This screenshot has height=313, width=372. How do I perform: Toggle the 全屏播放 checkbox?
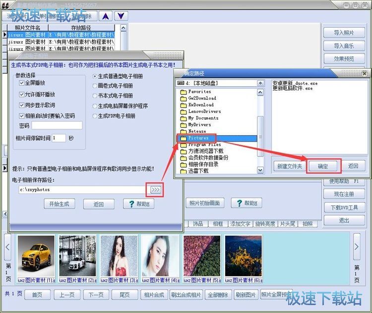click(22, 83)
